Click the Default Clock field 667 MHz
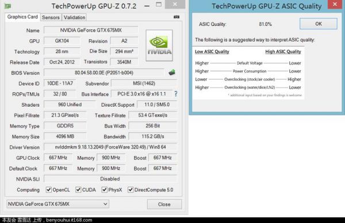The image size is (345, 223). pos(58,168)
